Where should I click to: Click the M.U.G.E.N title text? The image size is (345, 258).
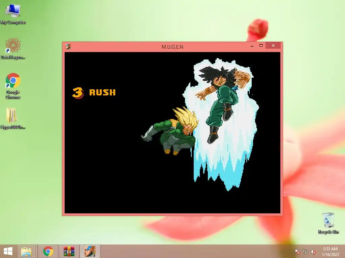[172, 47]
